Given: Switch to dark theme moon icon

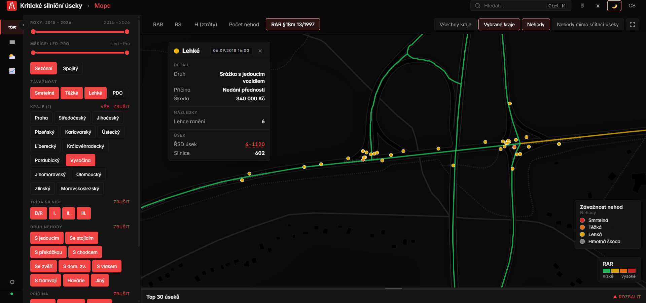Looking at the screenshot, I should click(614, 6).
